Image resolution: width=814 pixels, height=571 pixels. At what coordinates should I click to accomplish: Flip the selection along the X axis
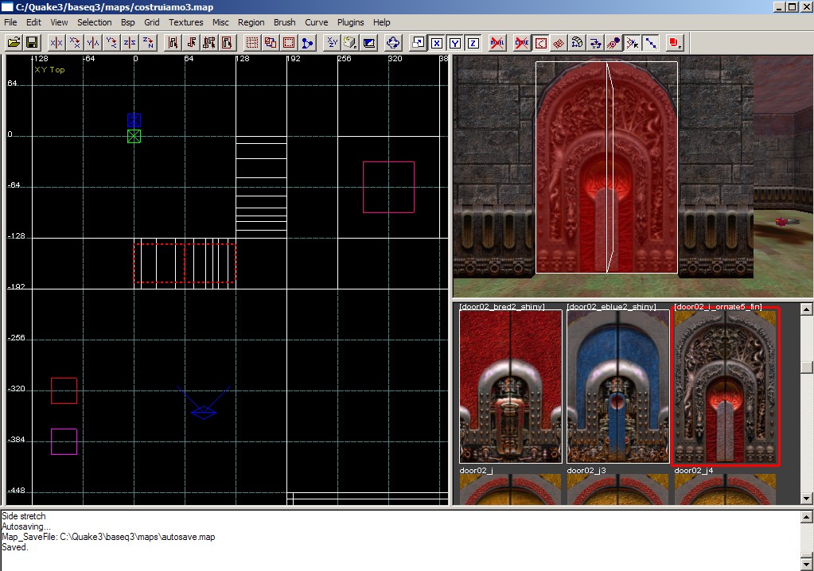click(x=56, y=42)
